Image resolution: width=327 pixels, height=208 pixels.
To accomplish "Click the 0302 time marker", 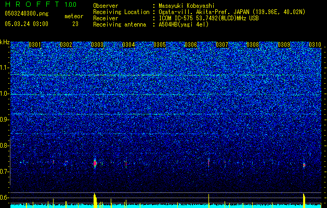I will coord(66,45).
